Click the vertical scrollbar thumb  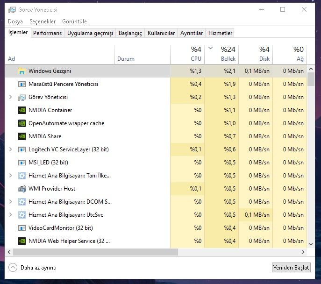click(311, 79)
